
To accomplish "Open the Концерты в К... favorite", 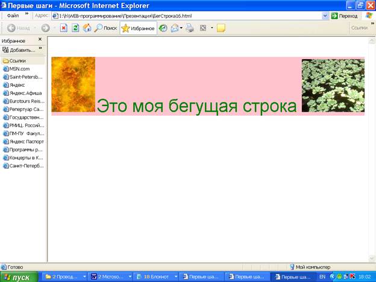I will coord(23,158).
